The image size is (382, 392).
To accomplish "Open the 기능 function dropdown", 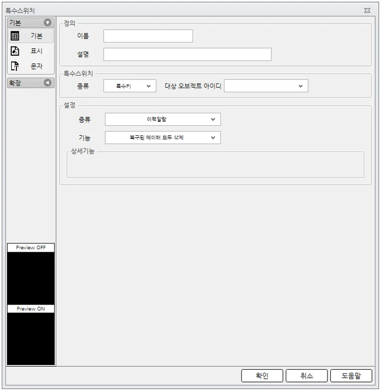I will (163, 138).
